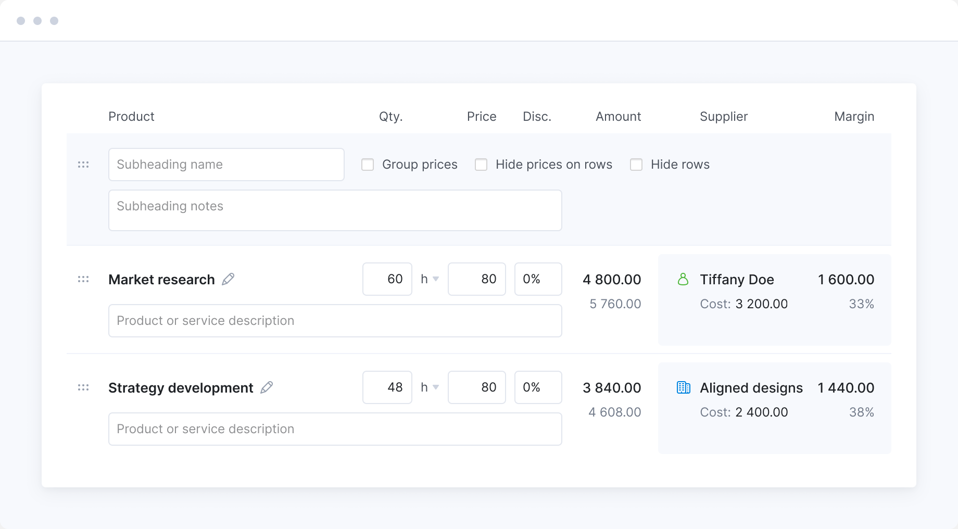Check the Hide rows option

pos(636,165)
